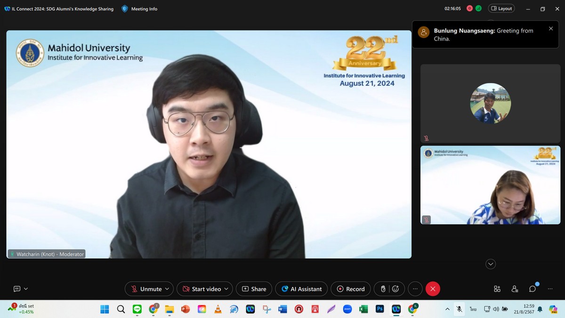Click the red leave meeting button

pos(433,289)
